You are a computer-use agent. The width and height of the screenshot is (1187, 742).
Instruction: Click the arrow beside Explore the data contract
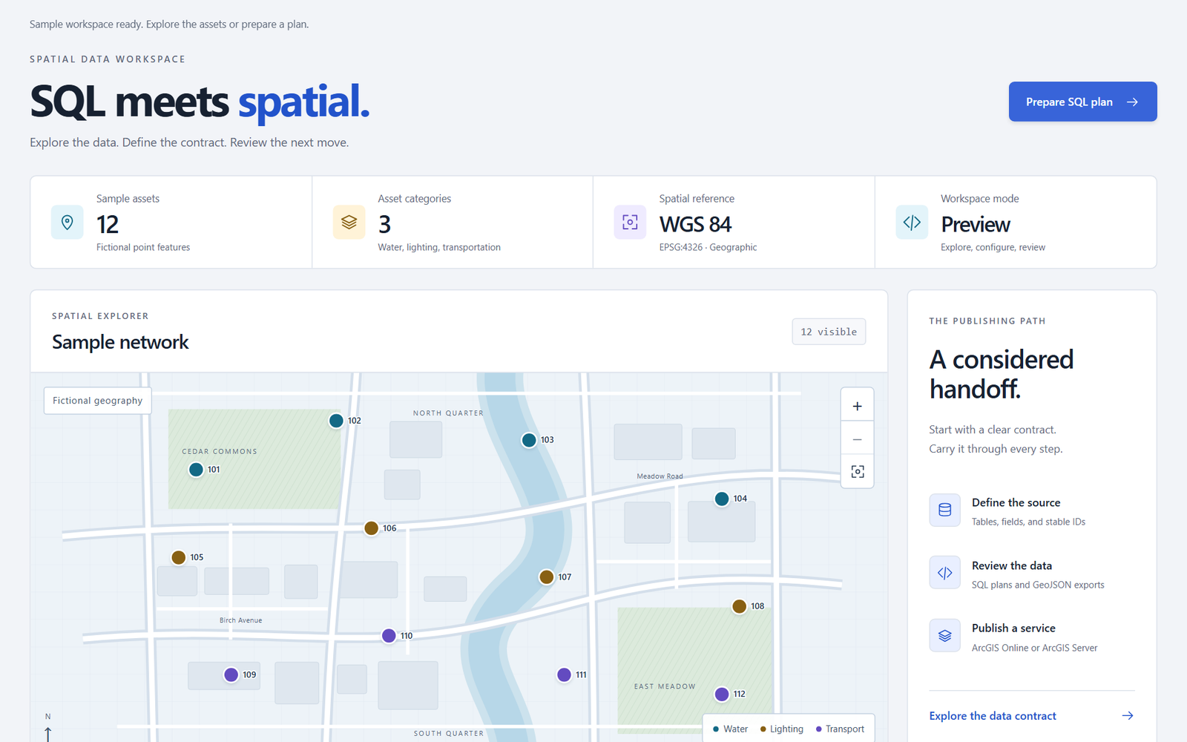(1127, 716)
